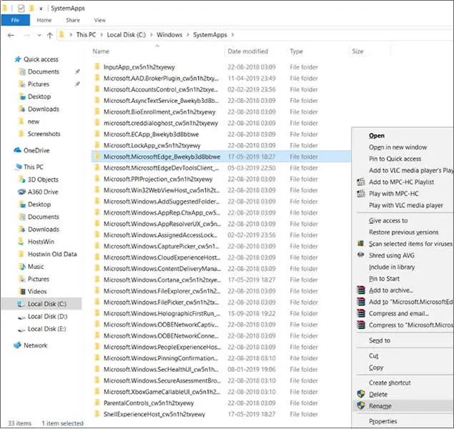Sort by the Type column header
This screenshot has height=429, width=454.
click(296, 51)
